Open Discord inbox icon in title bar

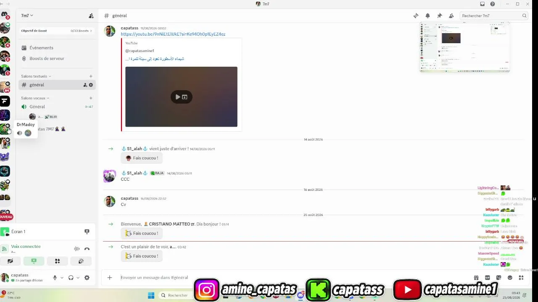pyautogui.click(x=483, y=4)
